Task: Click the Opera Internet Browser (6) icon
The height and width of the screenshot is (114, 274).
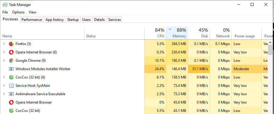Action: point(11,52)
